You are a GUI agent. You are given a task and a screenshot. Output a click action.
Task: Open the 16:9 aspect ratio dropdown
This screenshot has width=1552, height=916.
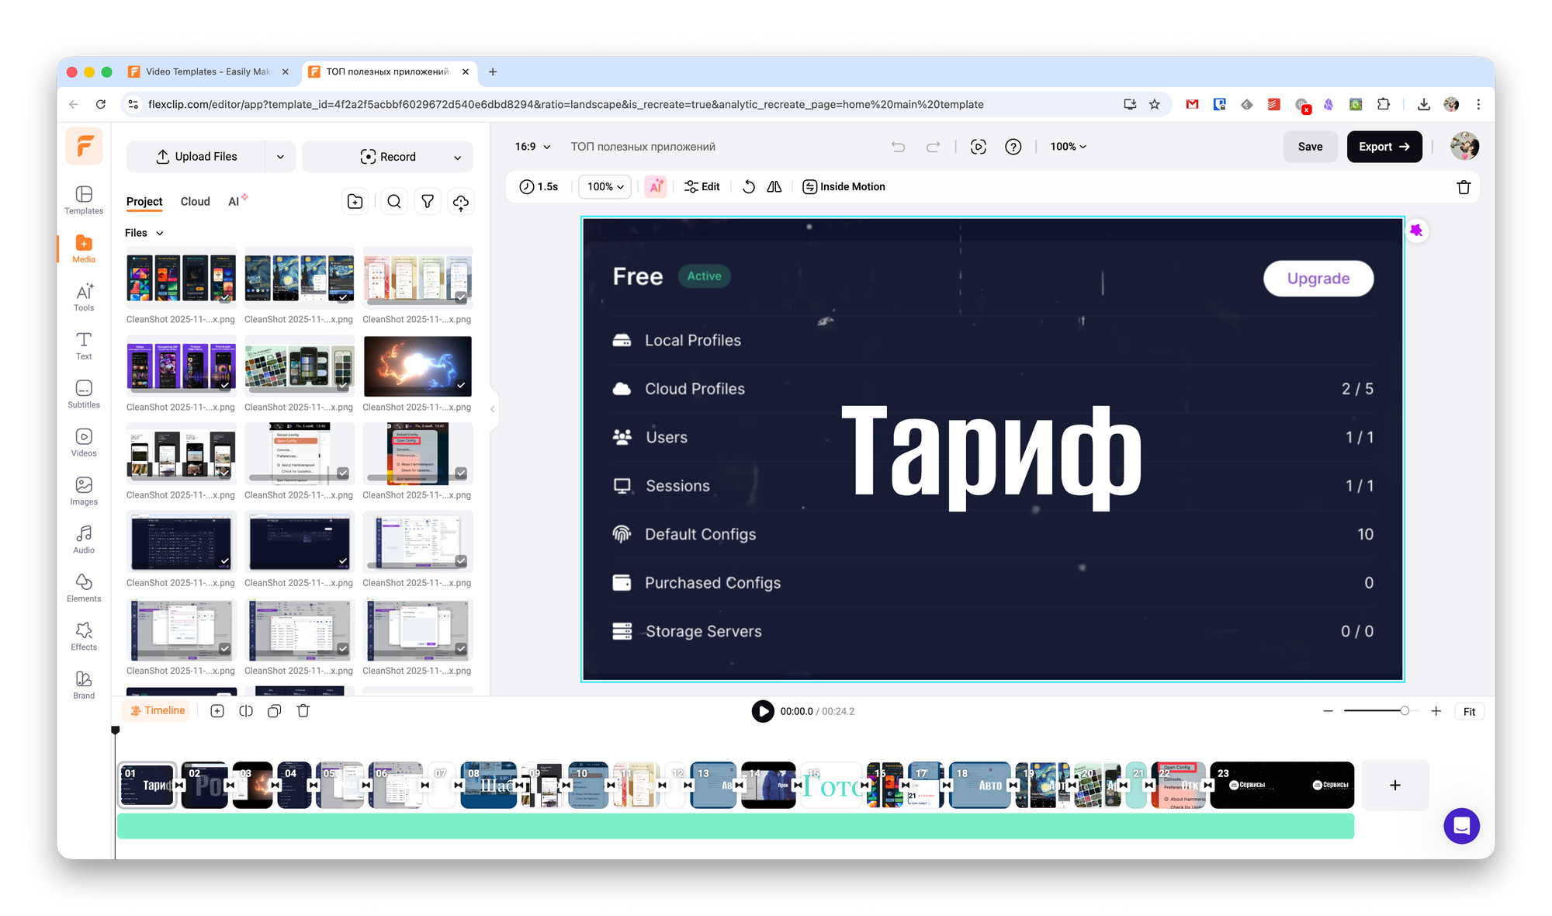tap(532, 147)
